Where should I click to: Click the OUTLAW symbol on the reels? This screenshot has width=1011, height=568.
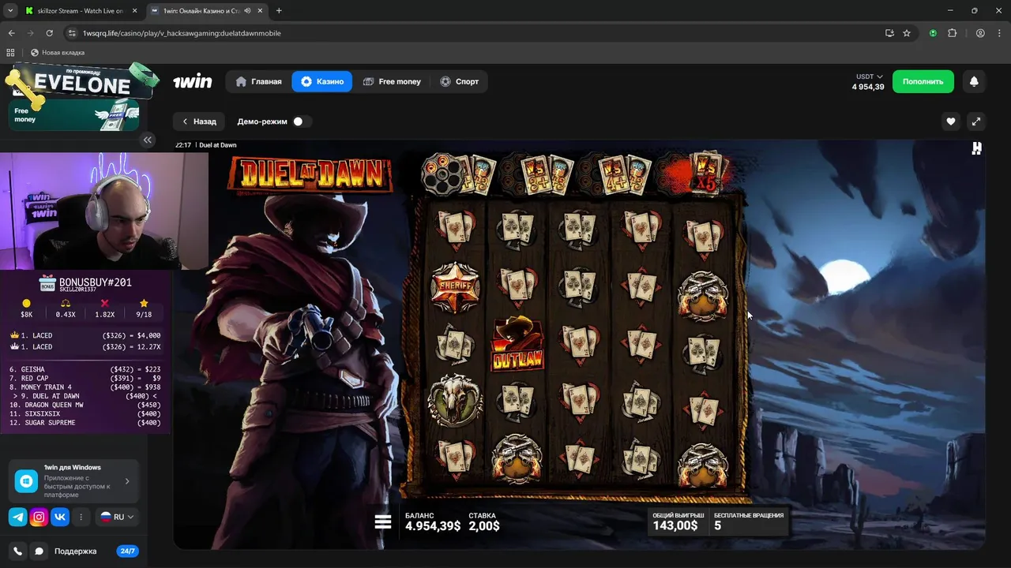click(517, 344)
